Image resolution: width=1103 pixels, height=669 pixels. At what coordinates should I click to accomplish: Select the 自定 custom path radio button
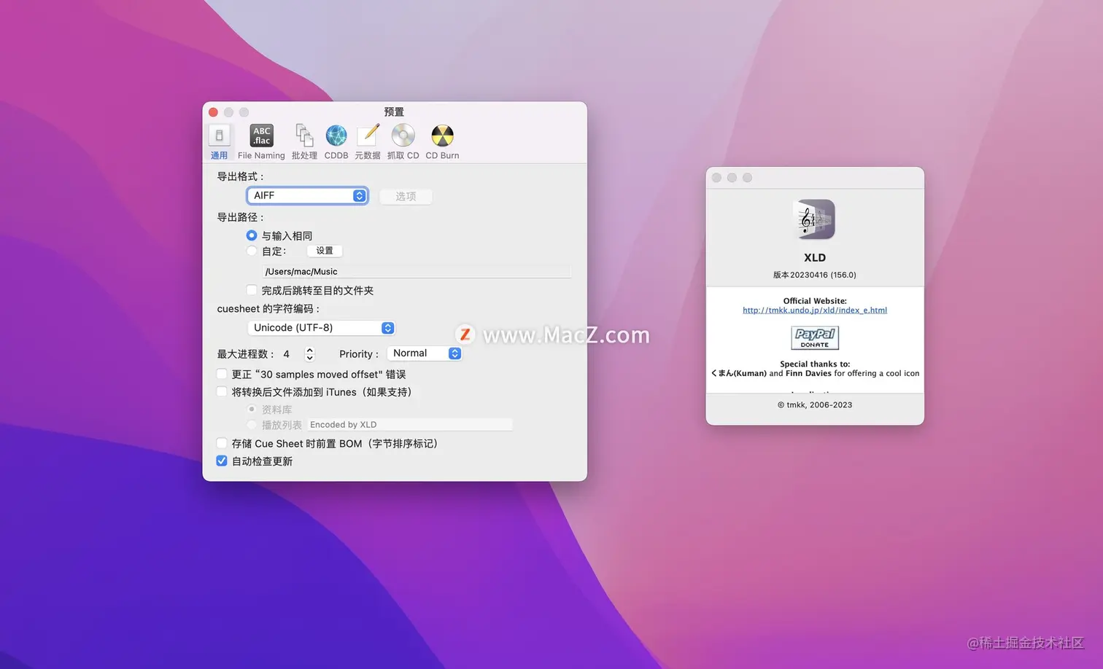252,251
